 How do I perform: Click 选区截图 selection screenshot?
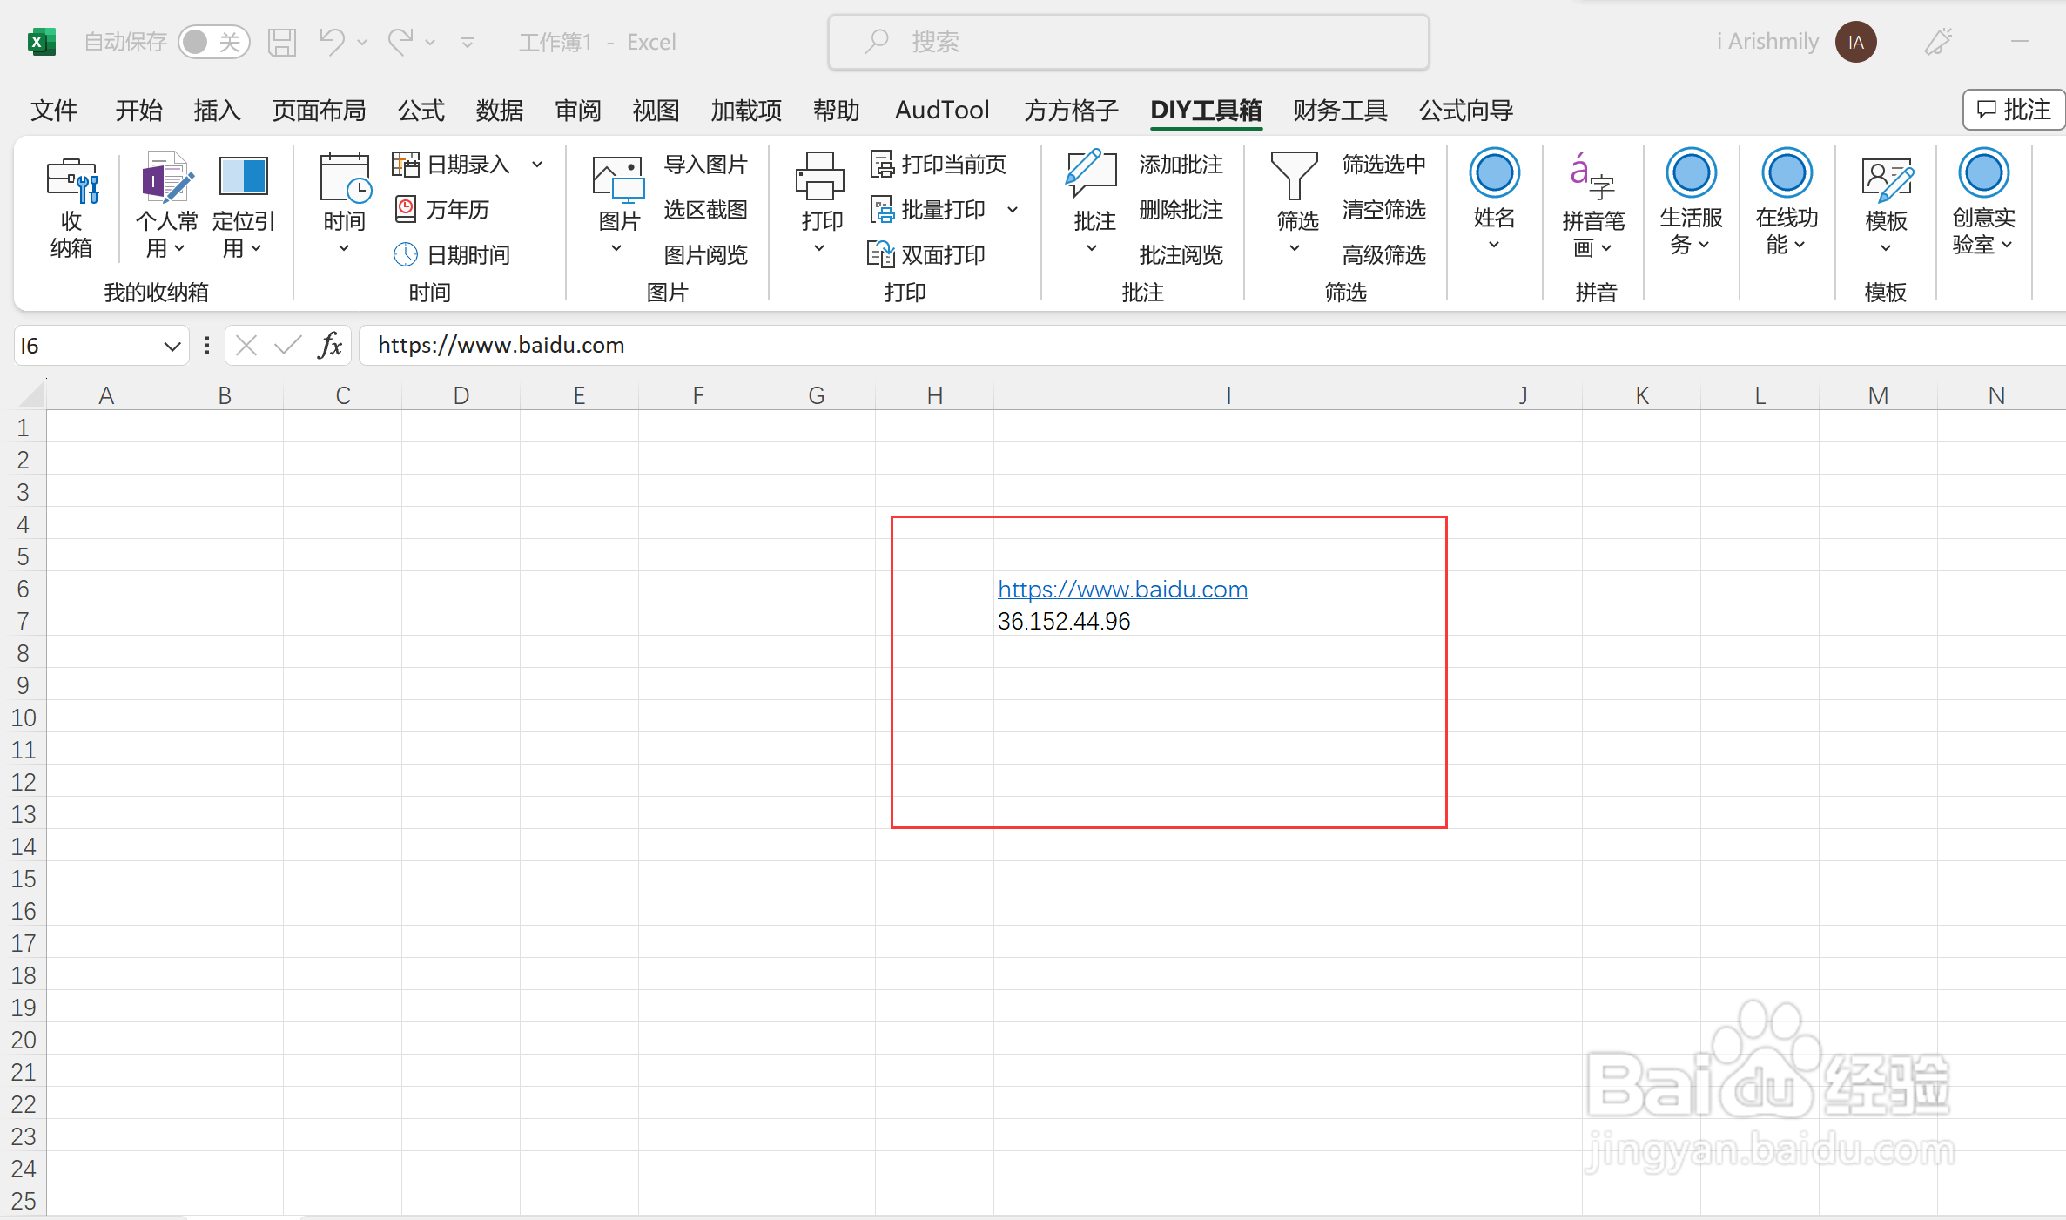pos(705,209)
